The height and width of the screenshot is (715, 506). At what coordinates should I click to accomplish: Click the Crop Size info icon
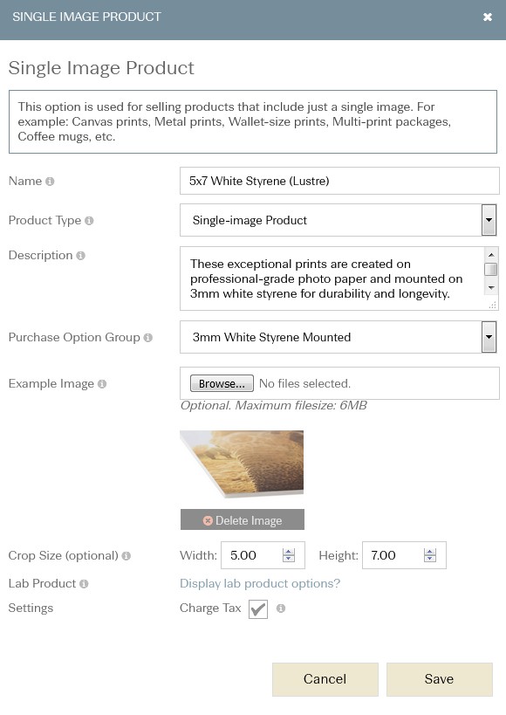pos(126,556)
